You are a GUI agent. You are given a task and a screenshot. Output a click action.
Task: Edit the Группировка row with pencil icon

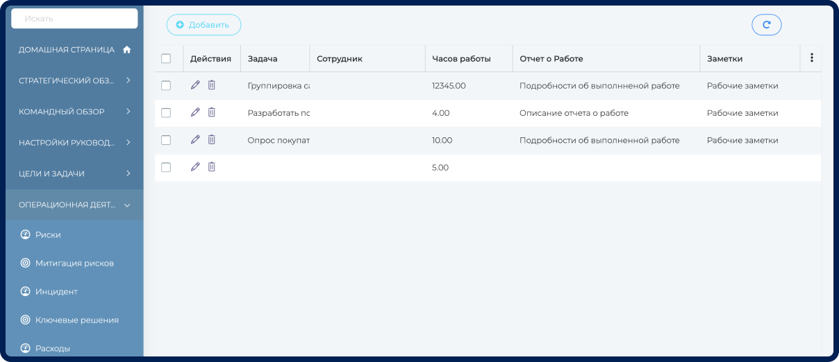coord(195,85)
